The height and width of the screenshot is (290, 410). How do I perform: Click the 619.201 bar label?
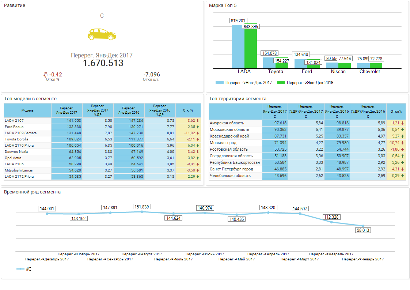tap(238, 21)
